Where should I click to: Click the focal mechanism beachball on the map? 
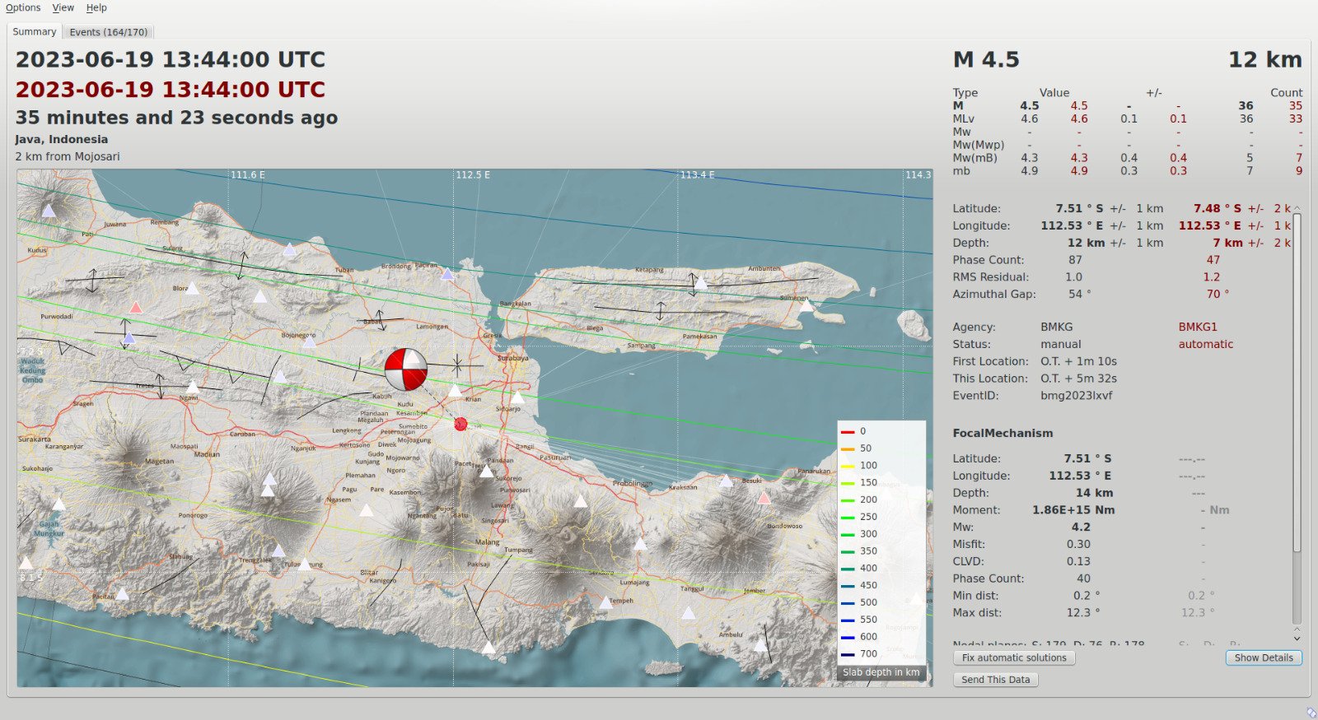pyautogui.click(x=406, y=369)
